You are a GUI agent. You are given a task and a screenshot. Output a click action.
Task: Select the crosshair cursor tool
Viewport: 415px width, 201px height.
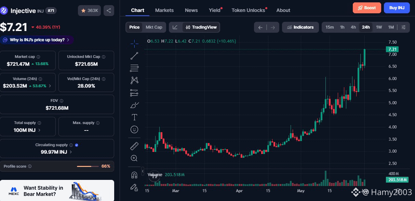[134, 43]
